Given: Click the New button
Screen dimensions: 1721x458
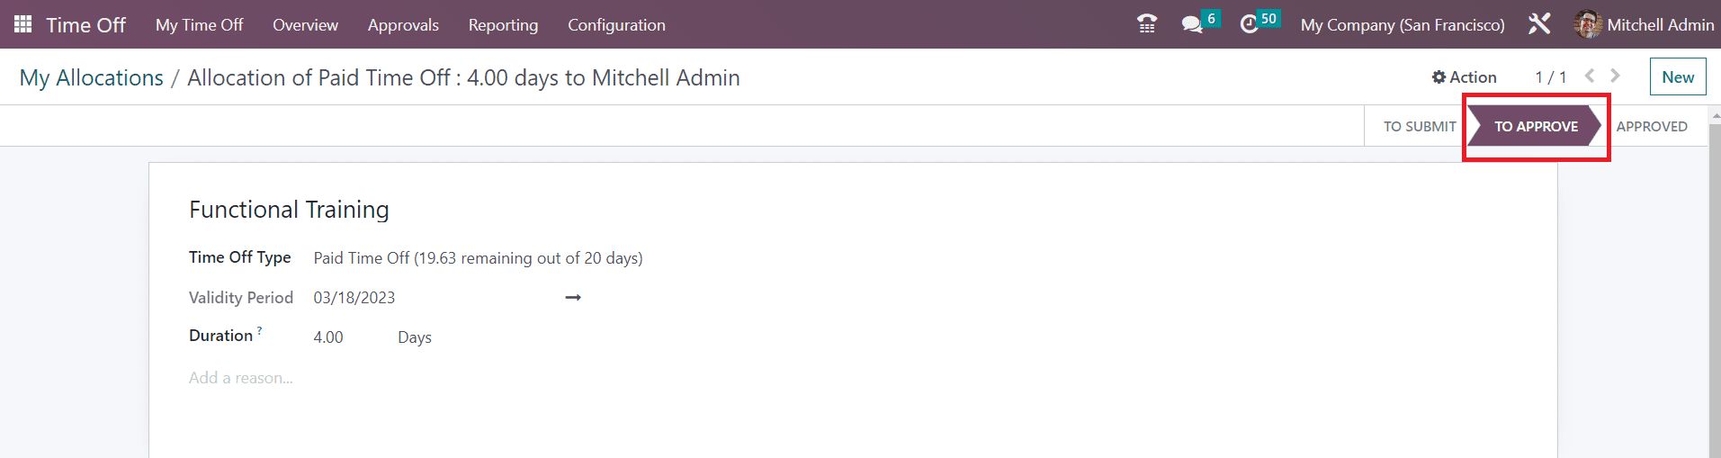Looking at the screenshot, I should click(1677, 77).
